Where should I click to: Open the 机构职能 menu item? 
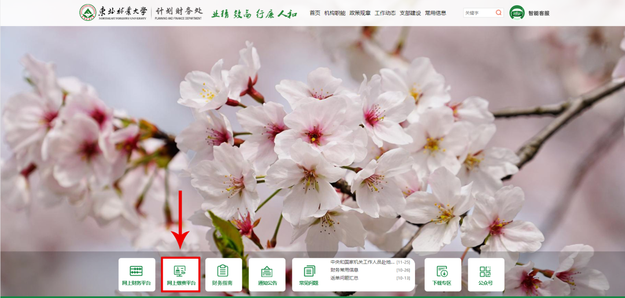[x=335, y=13]
